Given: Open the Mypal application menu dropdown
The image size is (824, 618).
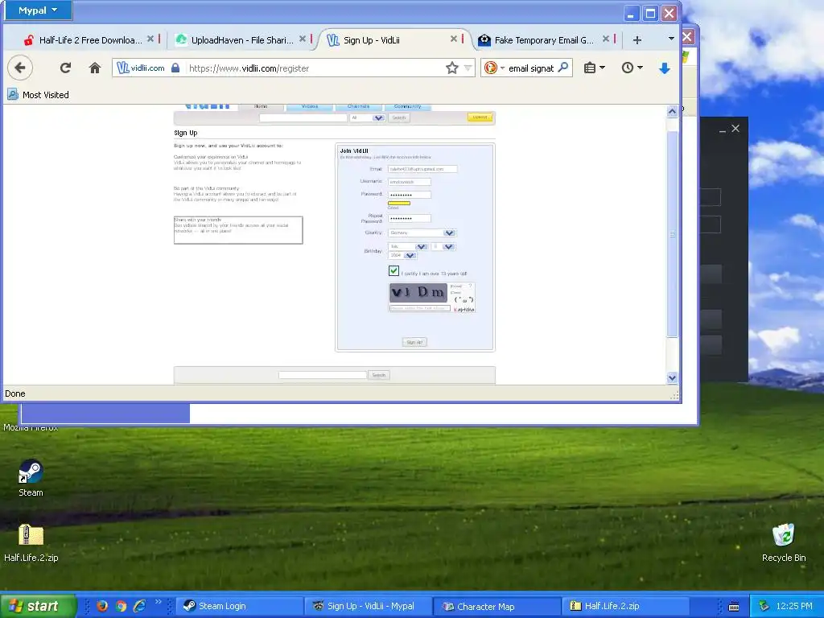Looking at the screenshot, I should pos(38,10).
